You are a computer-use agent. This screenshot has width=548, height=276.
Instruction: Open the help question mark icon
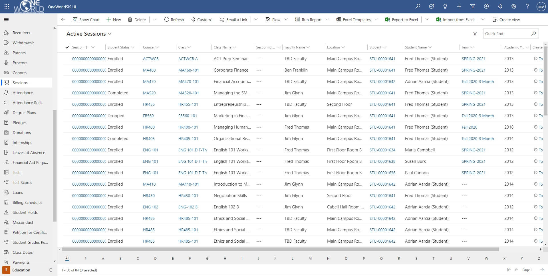point(527,6)
